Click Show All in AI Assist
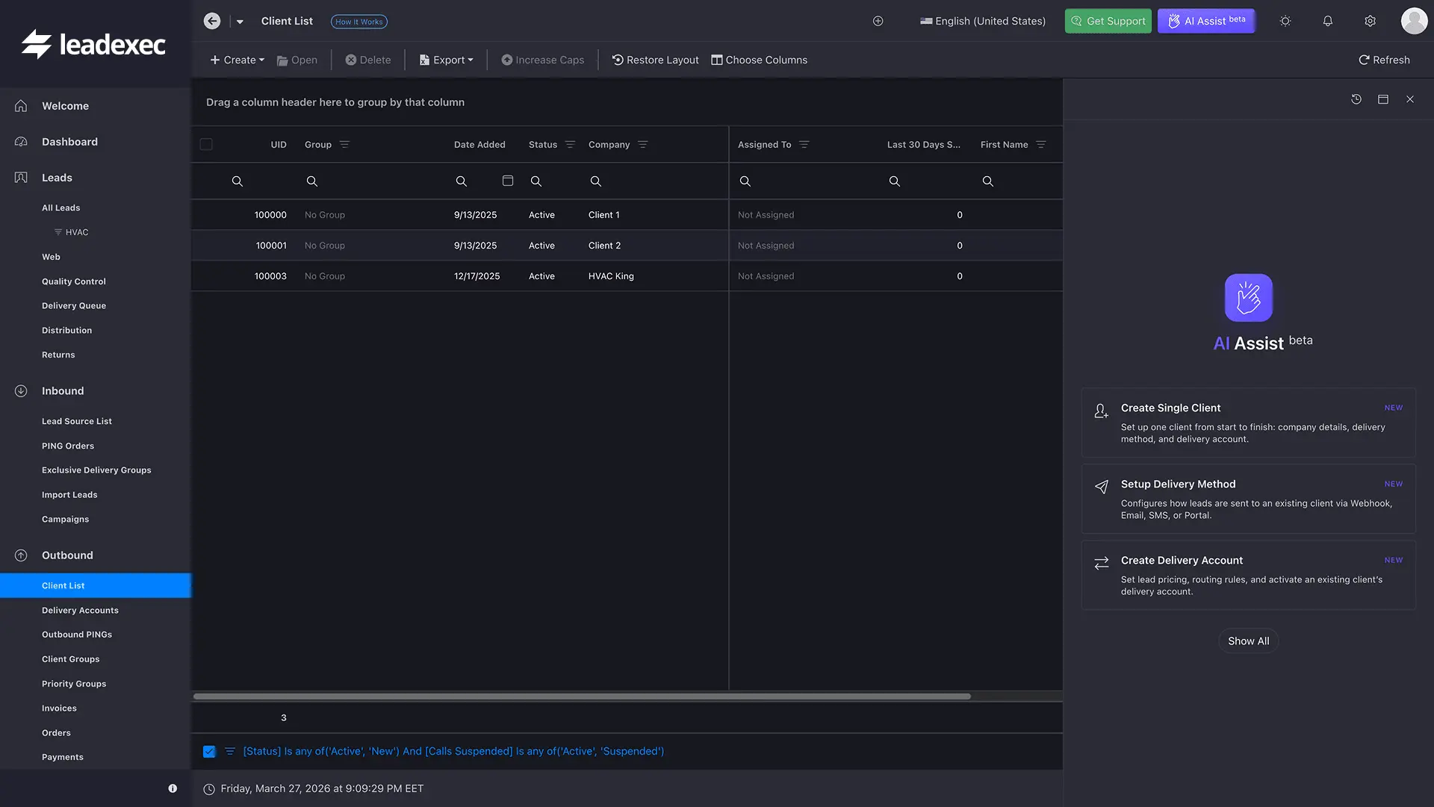The width and height of the screenshot is (1434, 807). tap(1248, 641)
